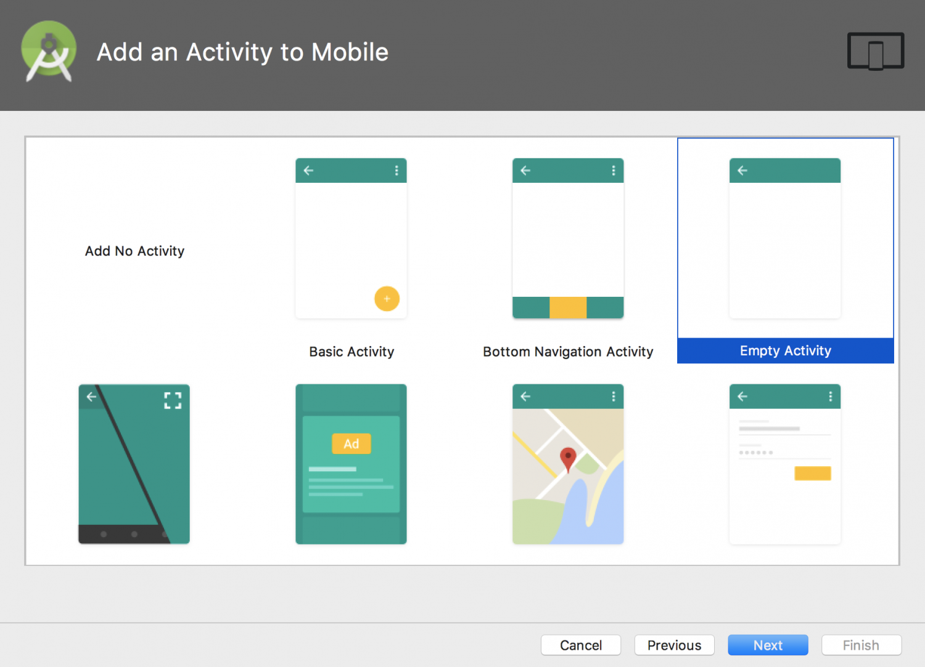The width and height of the screenshot is (925, 667).
Task: Click back arrow in Bottom Navigation preview
Action: pyautogui.click(x=525, y=171)
